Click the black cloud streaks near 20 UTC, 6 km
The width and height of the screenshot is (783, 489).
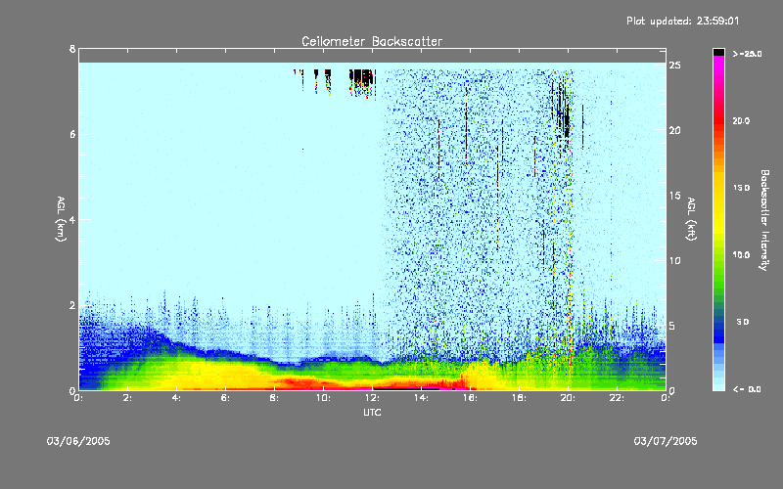[x=565, y=114]
